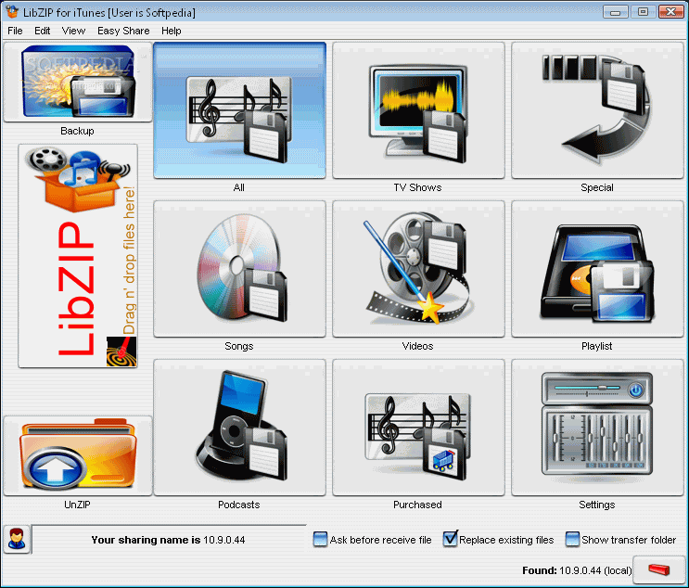The height and width of the screenshot is (588, 689).
Task: Uncheck Replace existing files
Action: point(450,539)
